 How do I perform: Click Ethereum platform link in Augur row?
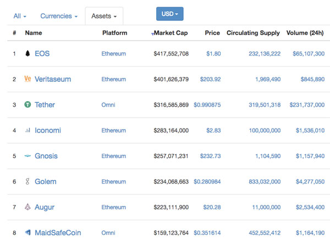114,207
